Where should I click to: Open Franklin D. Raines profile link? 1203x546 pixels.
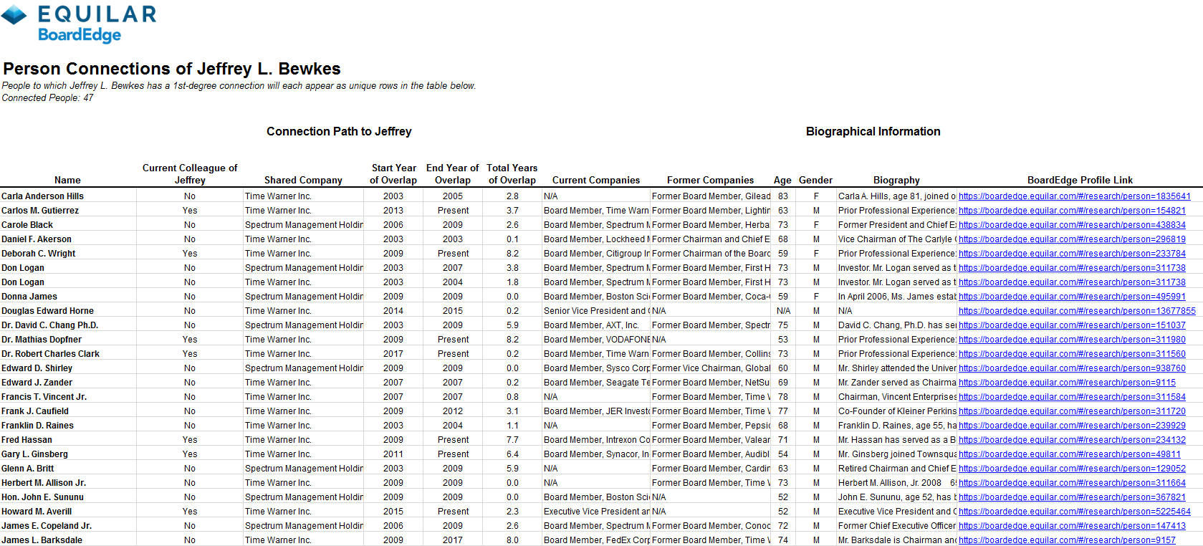coord(1072,426)
